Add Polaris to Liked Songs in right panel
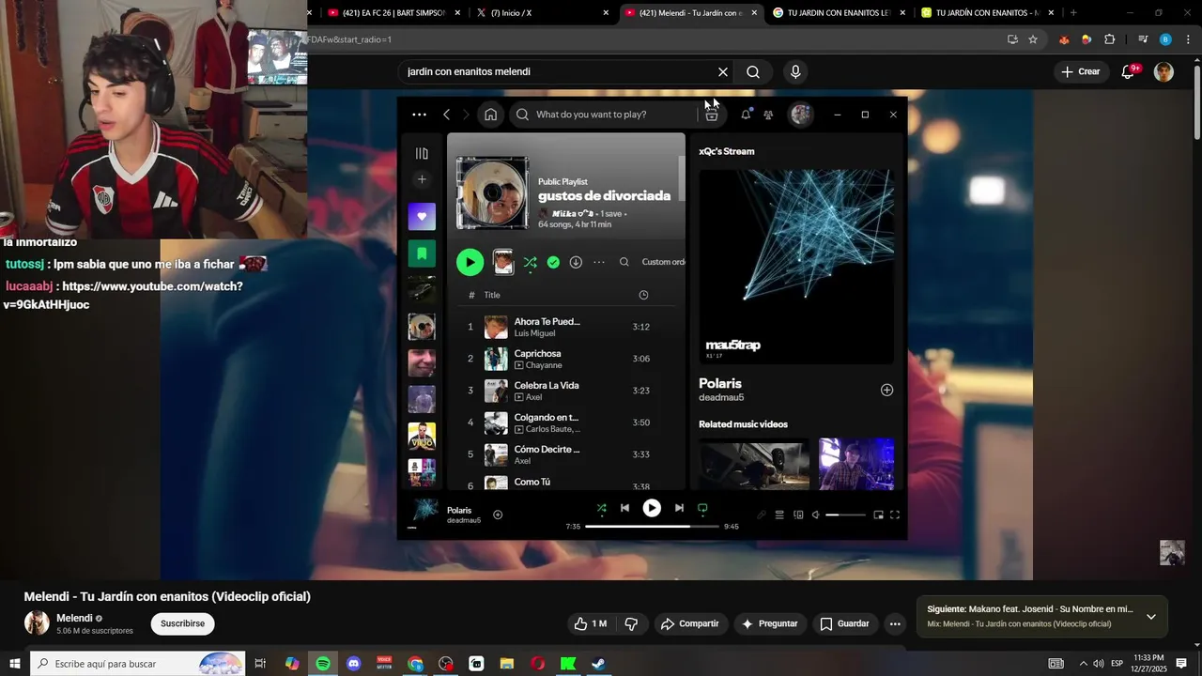 886,390
